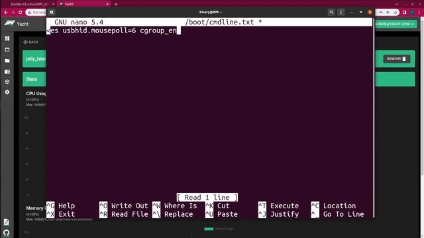424x238 pixels.
Task: Click the ^X Exit shortcut in nano
Action: click(x=60, y=214)
